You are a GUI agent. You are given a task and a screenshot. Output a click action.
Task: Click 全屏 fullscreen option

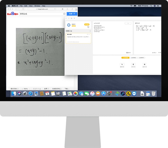(x=47, y=89)
